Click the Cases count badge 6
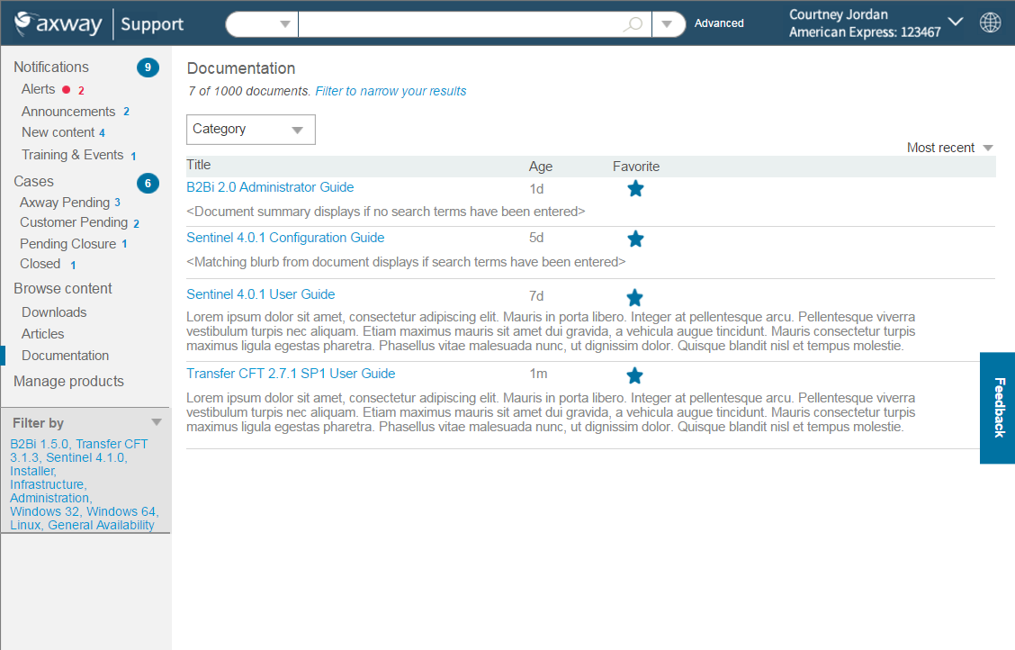 [x=148, y=183]
